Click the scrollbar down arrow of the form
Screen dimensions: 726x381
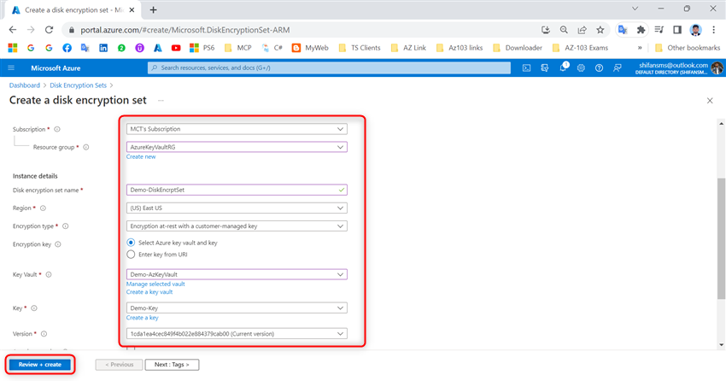click(721, 345)
